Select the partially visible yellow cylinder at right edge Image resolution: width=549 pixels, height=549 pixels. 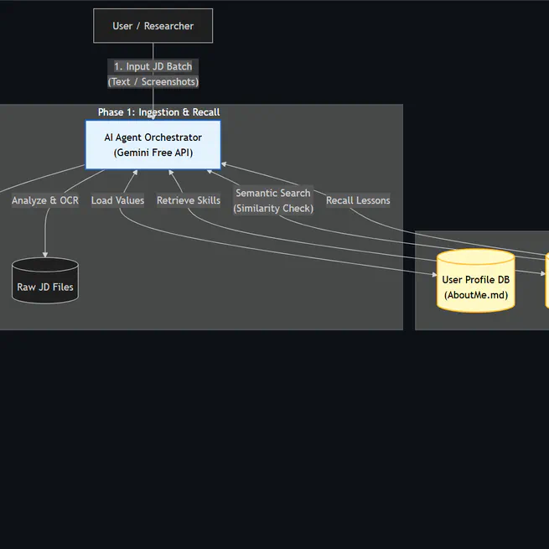pyautogui.click(x=546, y=282)
